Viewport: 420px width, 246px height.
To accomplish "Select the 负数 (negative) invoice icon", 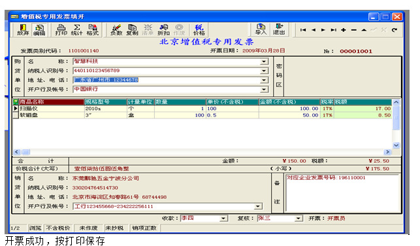I will (x=116, y=30).
